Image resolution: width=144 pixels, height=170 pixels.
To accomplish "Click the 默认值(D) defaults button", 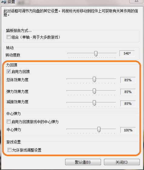I will [83, 162].
